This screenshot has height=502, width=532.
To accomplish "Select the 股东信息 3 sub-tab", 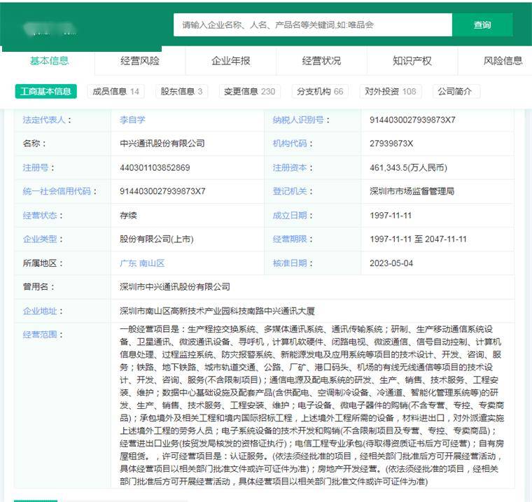I will pyautogui.click(x=181, y=91).
